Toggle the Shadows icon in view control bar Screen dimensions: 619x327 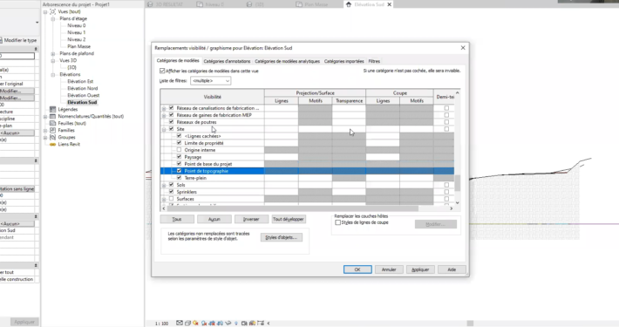pos(204,323)
